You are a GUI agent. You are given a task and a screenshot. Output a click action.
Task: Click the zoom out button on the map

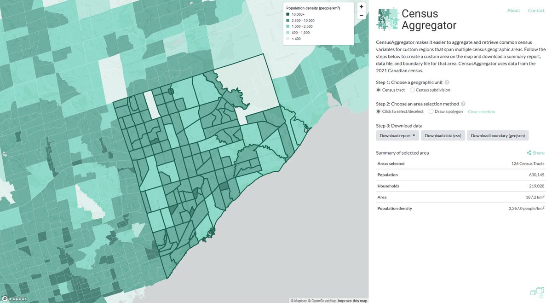click(x=361, y=16)
